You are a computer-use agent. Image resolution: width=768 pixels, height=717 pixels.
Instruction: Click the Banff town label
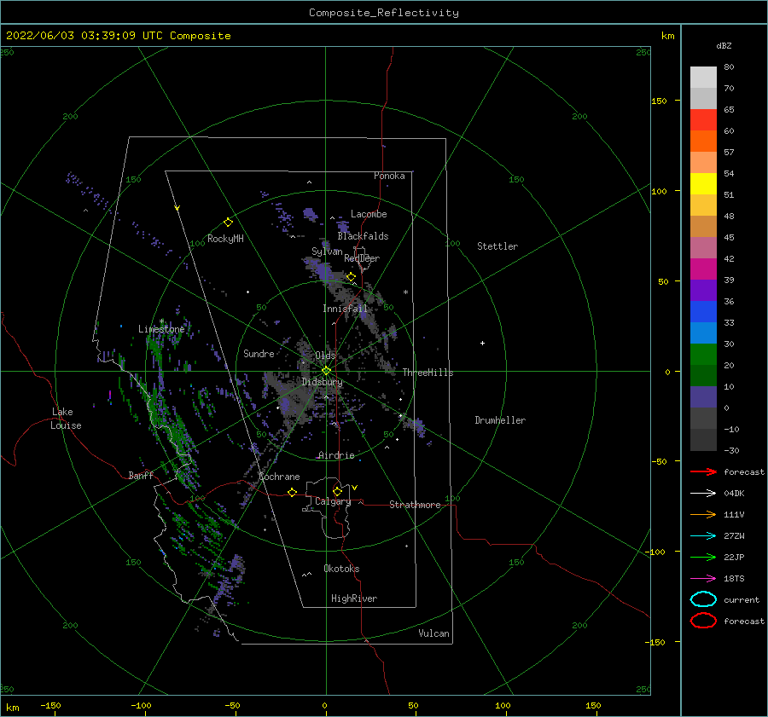pyautogui.click(x=141, y=476)
